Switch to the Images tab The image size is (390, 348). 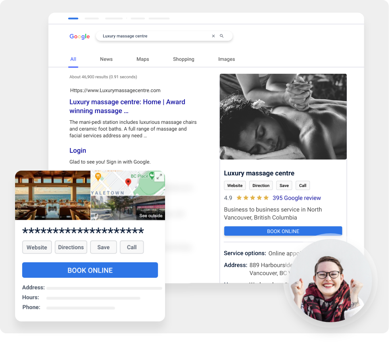(226, 59)
